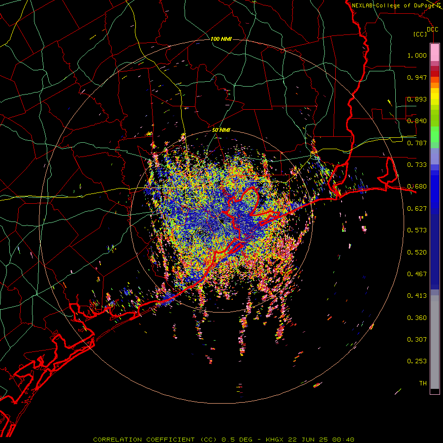Click the 100 NMI range ring label
Image resolution: width=443 pixels, height=443 pixels.
[x=221, y=39]
